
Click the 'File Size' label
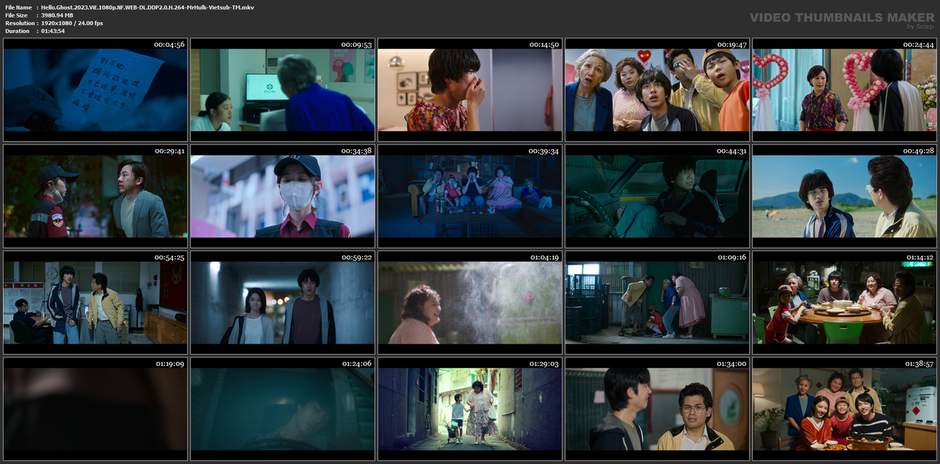coord(16,15)
